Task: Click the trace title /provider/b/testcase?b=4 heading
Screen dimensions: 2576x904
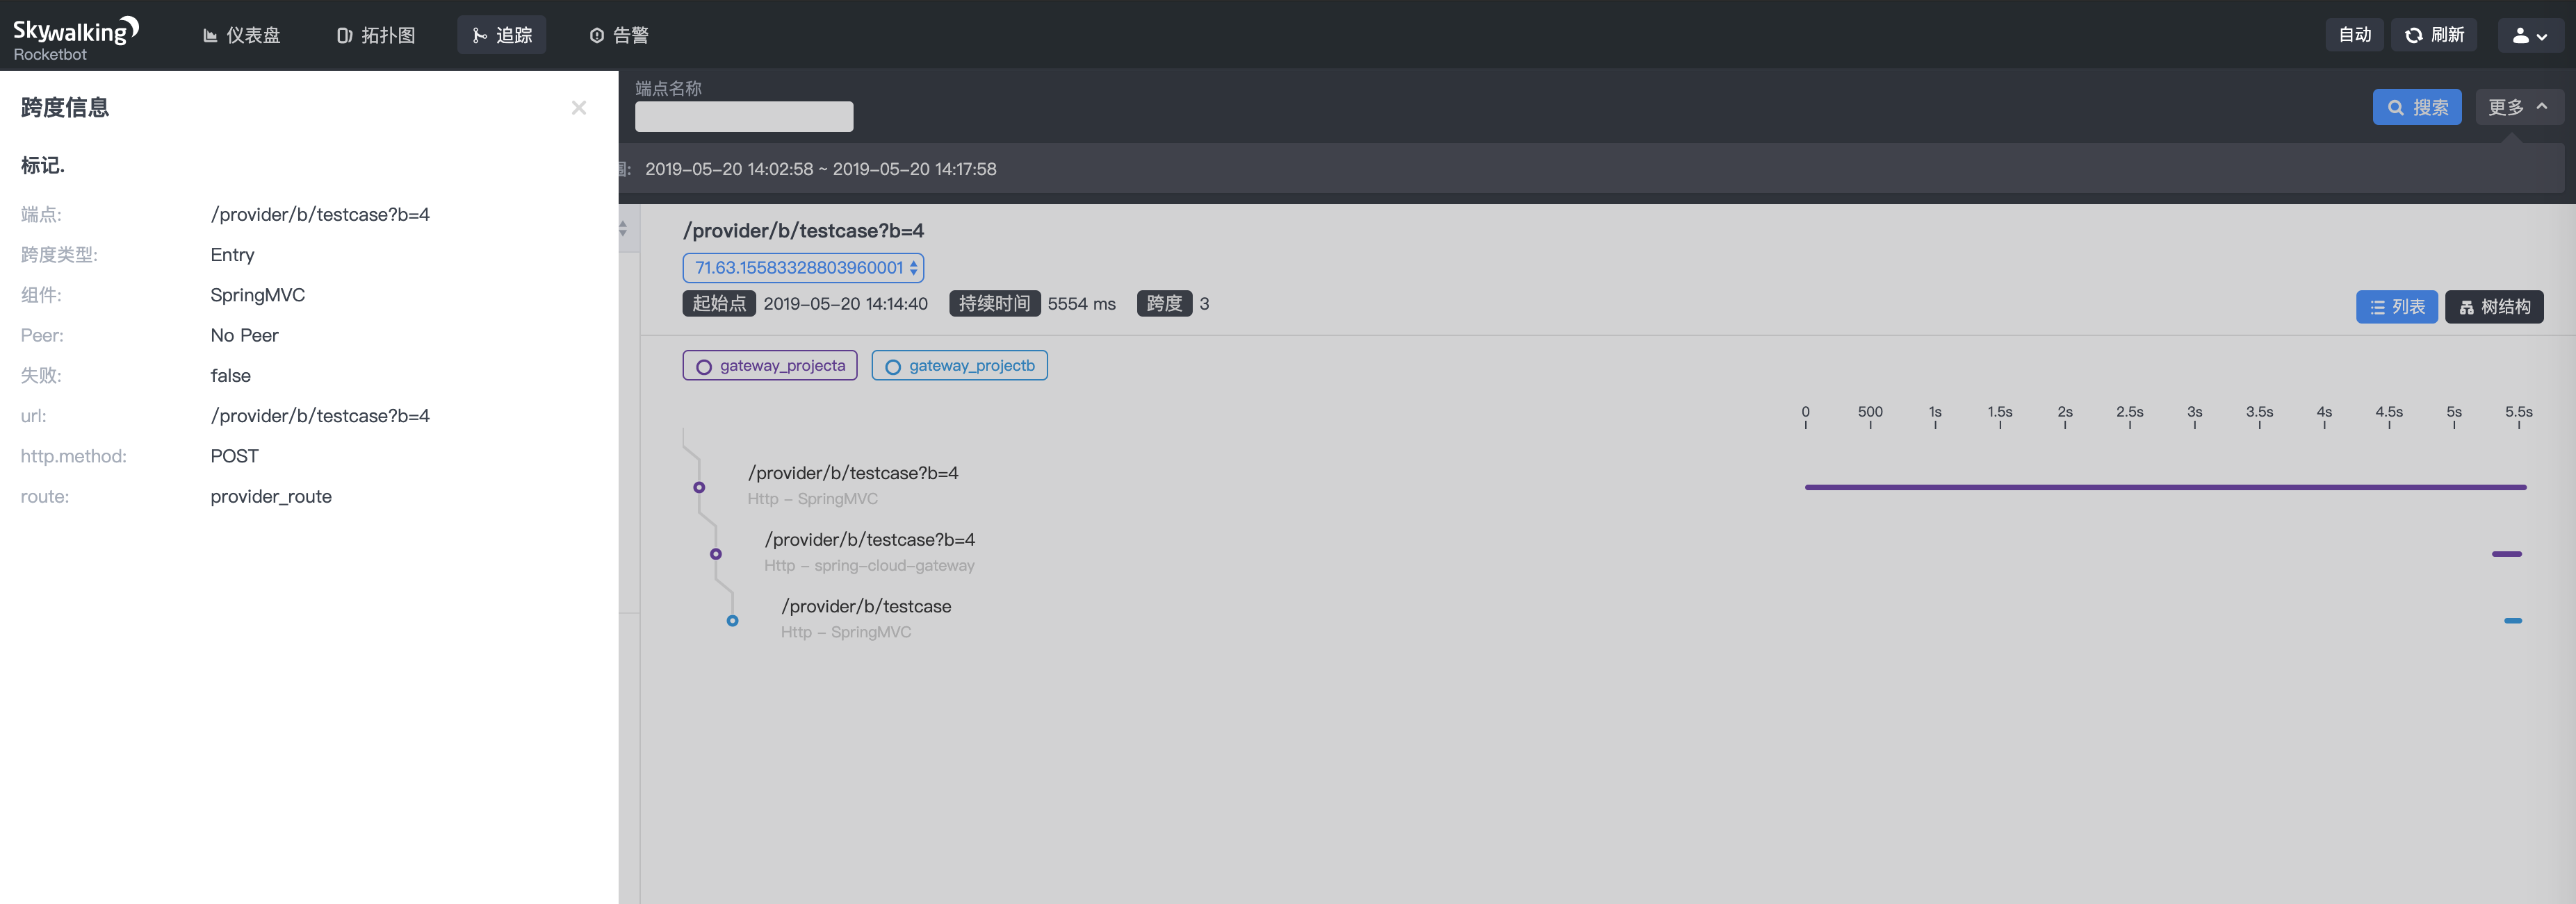Action: click(804, 231)
